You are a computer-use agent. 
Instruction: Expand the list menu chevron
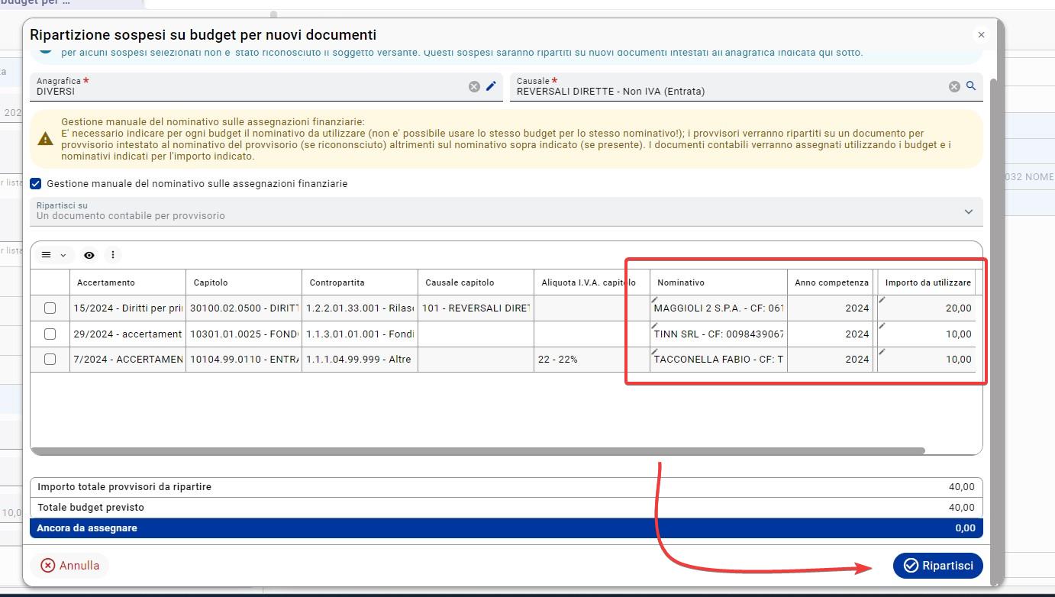tap(63, 255)
